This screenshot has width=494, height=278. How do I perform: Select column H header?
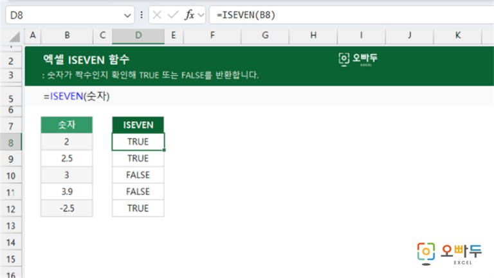pyautogui.click(x=313, y=35)
